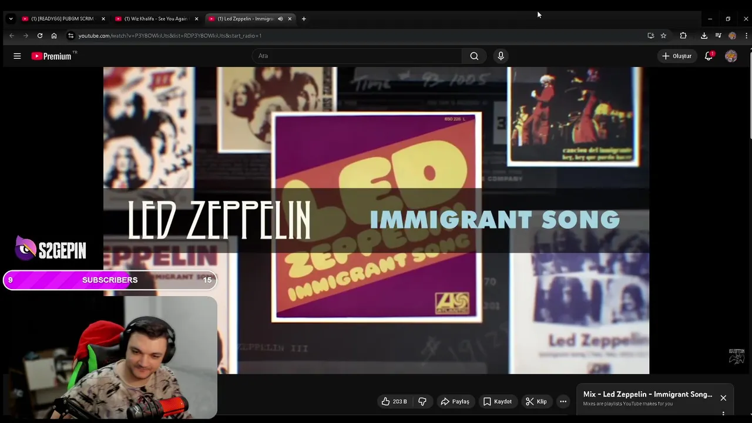752x423 pixels.
Task: Open the YouTube hamburger guide menu
Action: tap(17, 56)
